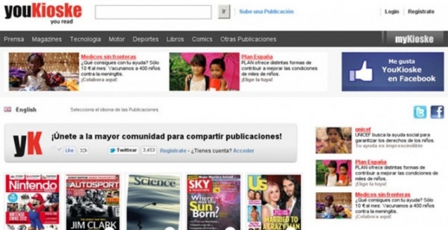Open the Science magazine cover
448x230 pixels.
point(154,202)
